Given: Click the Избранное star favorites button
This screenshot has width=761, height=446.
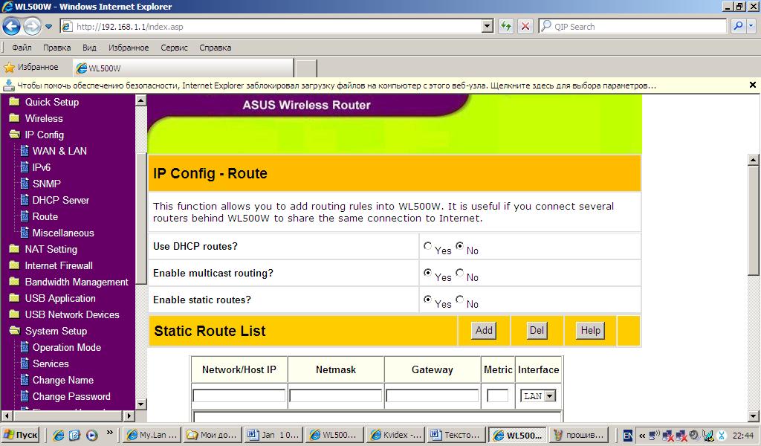Looking at the screenshot, I should point(31,67).
